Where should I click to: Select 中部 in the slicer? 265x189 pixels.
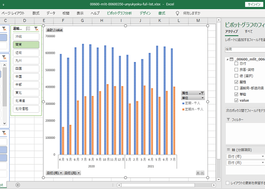tap(26, 85)
